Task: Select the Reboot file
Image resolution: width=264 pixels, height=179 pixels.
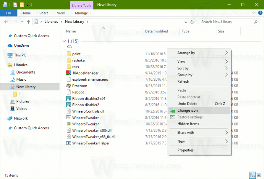Action: point(75,92)
